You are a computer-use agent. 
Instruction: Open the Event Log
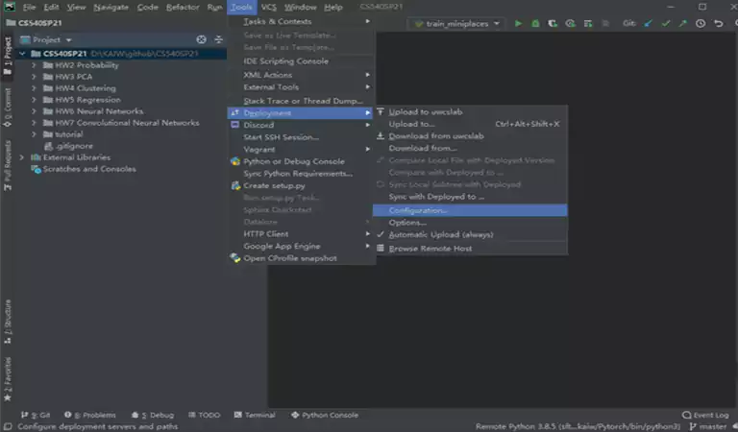[x=705, y=415]
